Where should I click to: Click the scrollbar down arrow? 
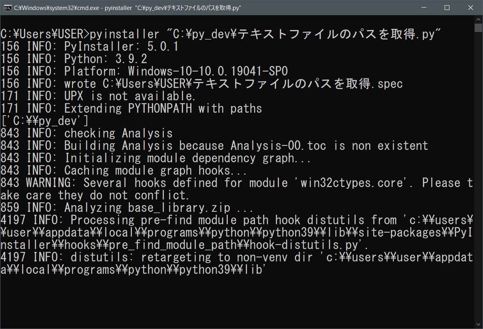479,325
